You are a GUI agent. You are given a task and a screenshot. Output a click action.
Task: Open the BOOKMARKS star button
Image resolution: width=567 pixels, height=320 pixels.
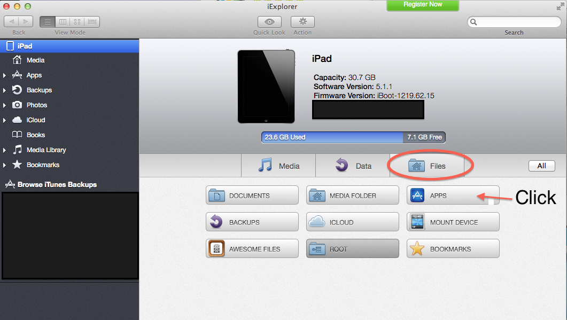(x=453, y=249)
